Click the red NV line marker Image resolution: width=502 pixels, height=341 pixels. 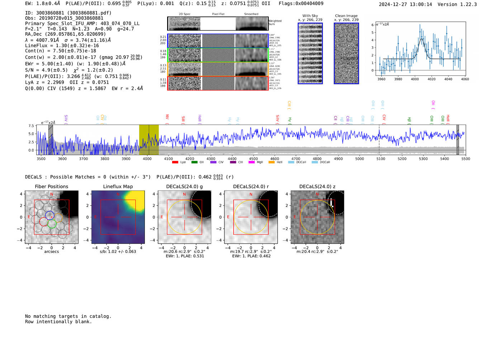pyautogui.click(x=167, y=120)
